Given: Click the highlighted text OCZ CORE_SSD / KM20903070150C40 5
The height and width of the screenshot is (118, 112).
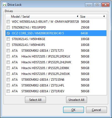Looking at the screenshot, I should click(x=38, y=33).
